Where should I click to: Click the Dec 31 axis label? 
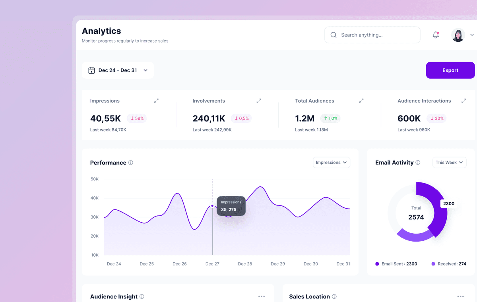tap(343, 264)
